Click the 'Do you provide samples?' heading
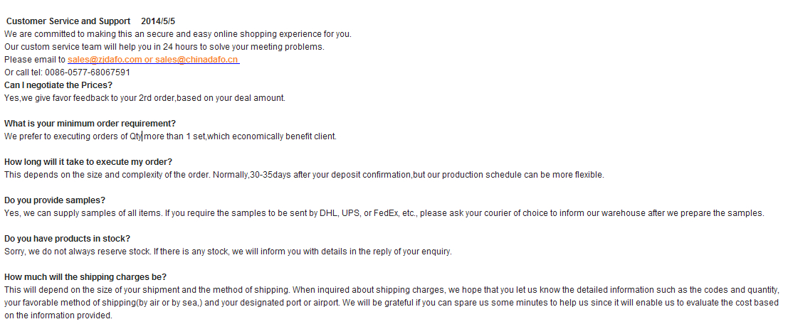 (x=55, y=200)
